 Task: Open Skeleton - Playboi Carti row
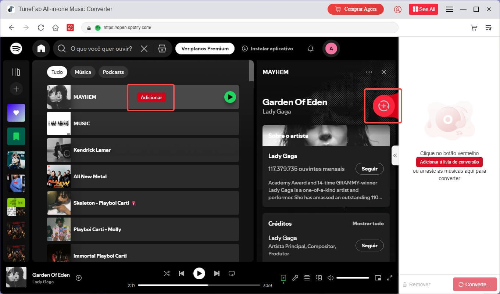[x=143, y=203]
